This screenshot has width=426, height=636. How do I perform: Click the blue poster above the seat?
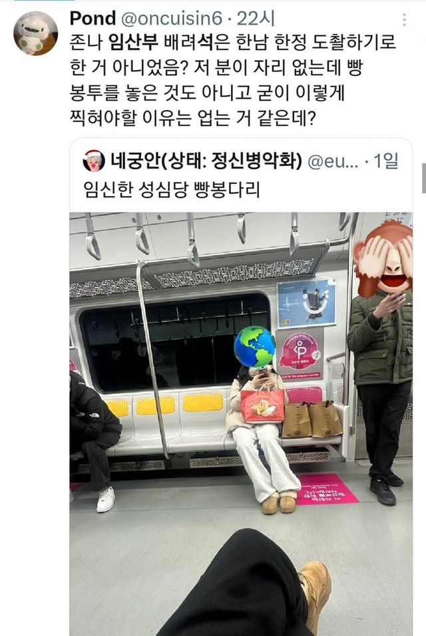(307, 303)
